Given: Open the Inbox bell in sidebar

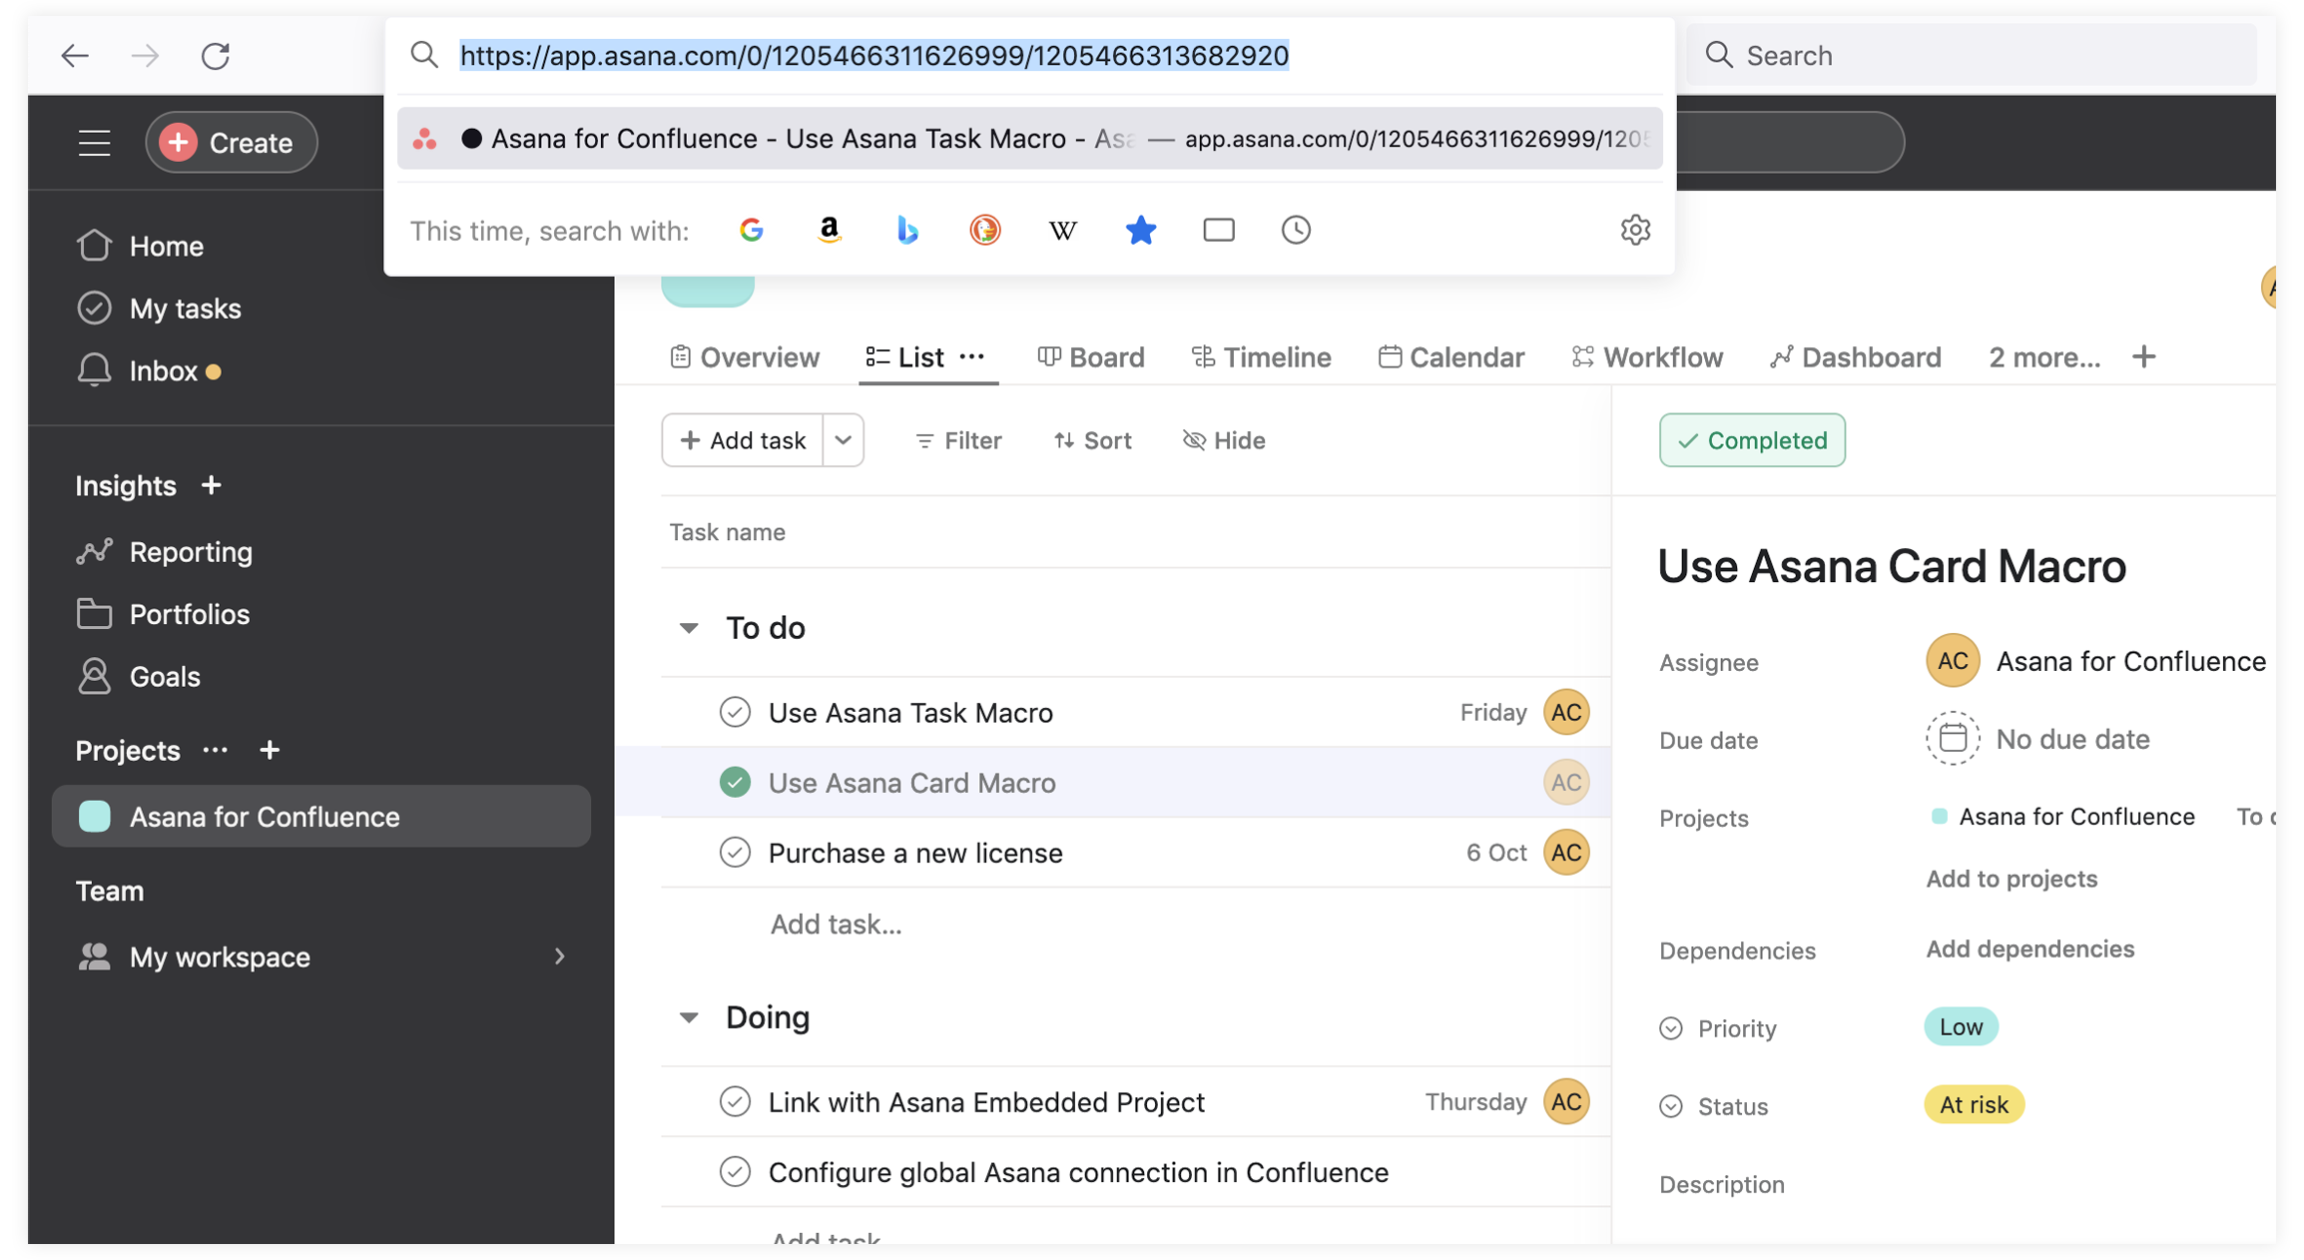Looking at the screenshot, I should tap(94, 370).
